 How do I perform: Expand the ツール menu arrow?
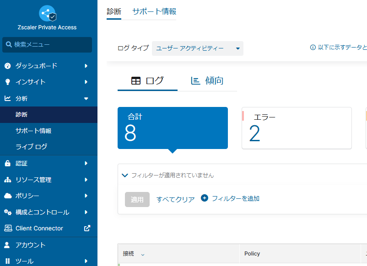(86, 261)
